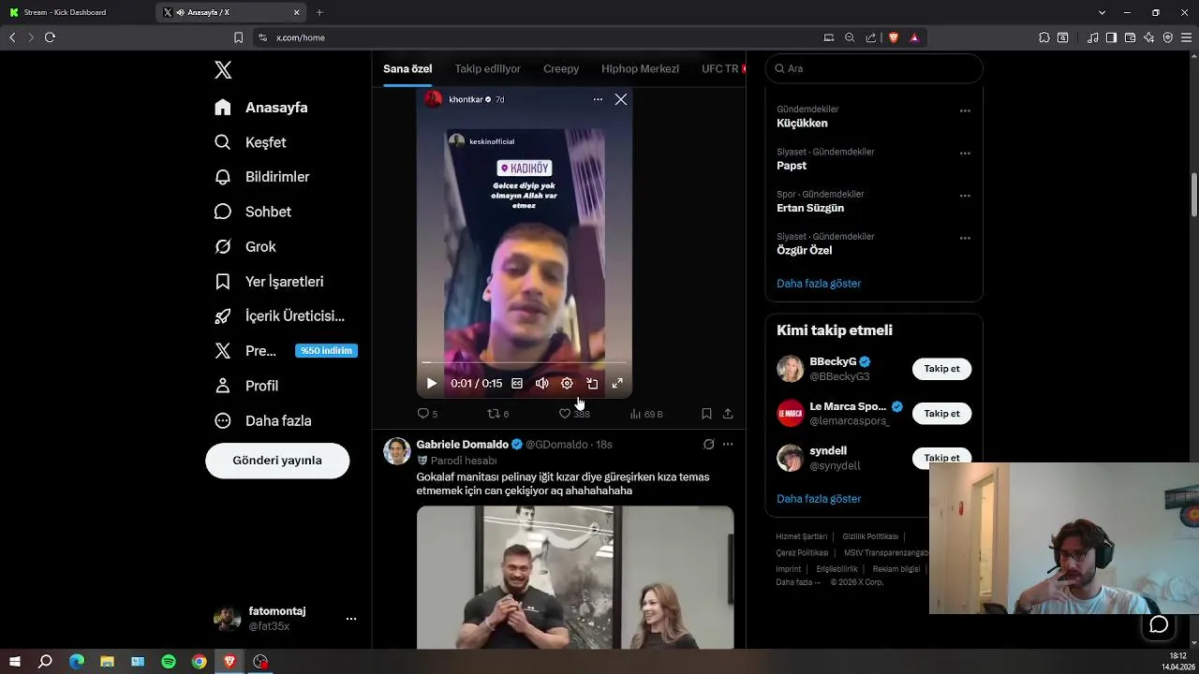Viewport: 1199px width, 674px height.
Task: Close the floating video player
Action: pos(620,99)
